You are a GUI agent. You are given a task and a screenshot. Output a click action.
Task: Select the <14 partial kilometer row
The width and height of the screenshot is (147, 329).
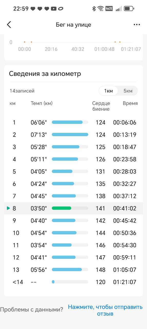tap(73, 282)
